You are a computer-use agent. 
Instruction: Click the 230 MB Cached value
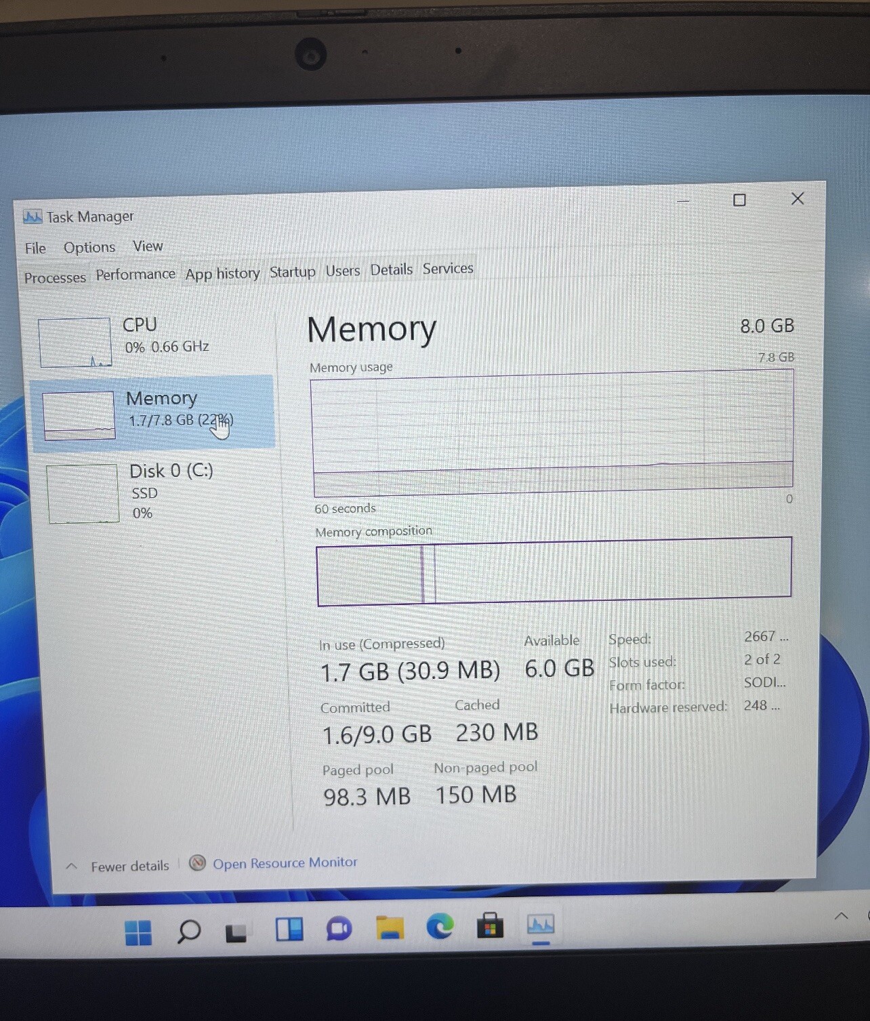click(x=497, y=732)
